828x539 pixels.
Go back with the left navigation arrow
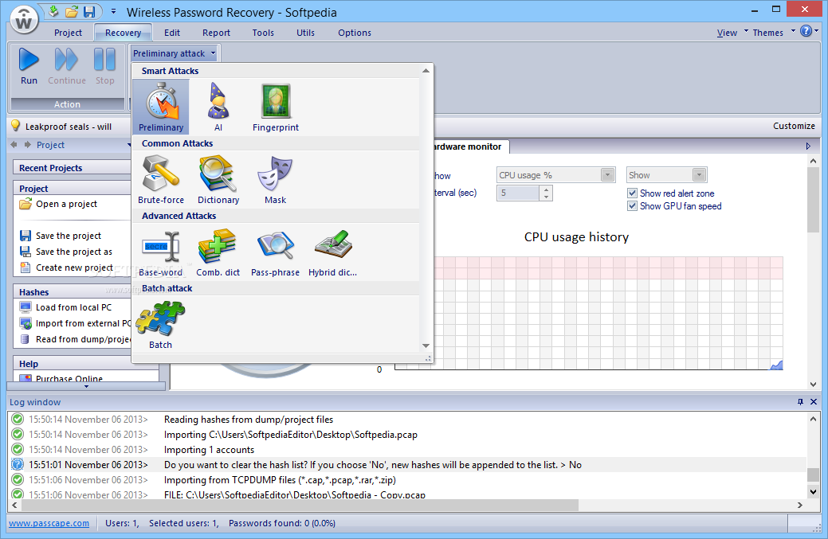click(x=14, y=145)
